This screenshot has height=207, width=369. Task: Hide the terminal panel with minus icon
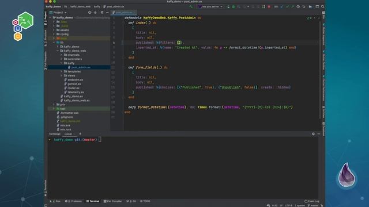pyautogui.click(x=319, y=134)
